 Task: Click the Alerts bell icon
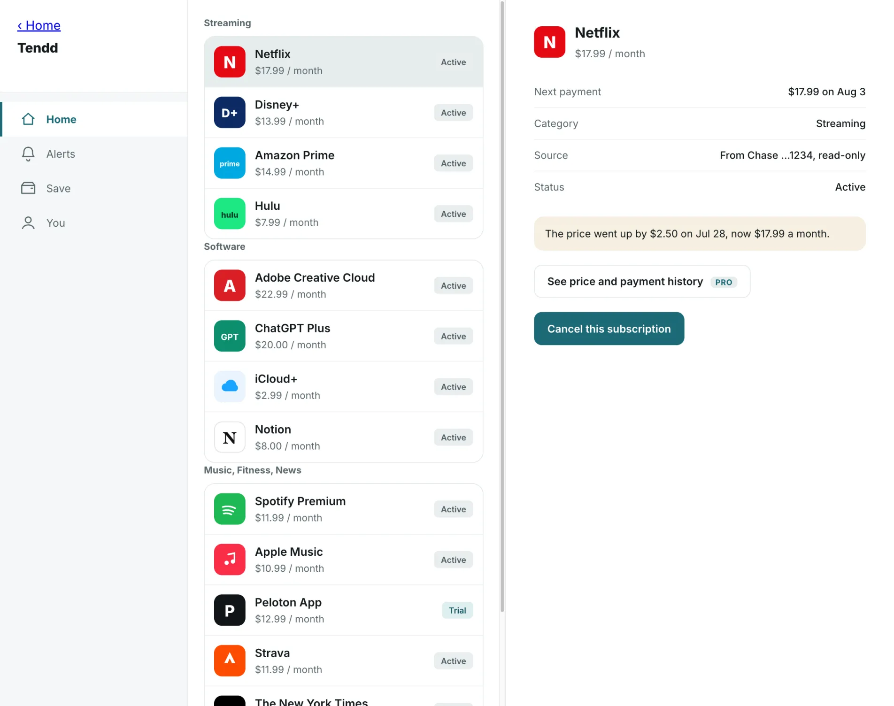coord(28,154)
